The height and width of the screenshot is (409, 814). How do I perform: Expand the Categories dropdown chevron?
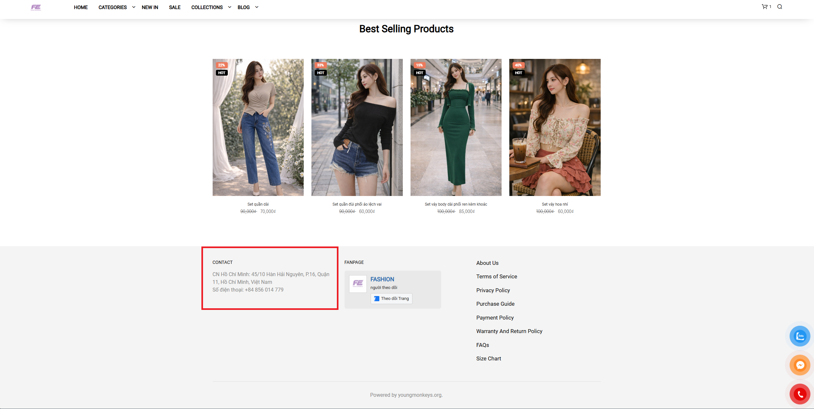134,7
